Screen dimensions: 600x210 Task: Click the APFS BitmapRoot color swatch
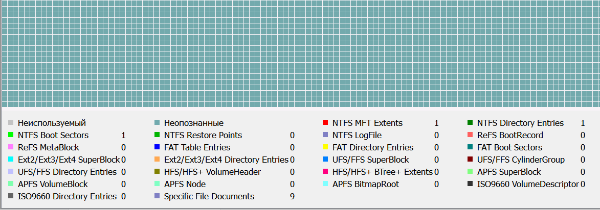pos(326,183)
